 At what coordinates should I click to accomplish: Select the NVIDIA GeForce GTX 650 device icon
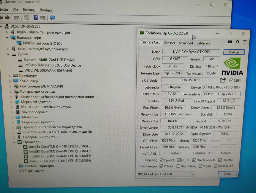click(x=19, y=43)
